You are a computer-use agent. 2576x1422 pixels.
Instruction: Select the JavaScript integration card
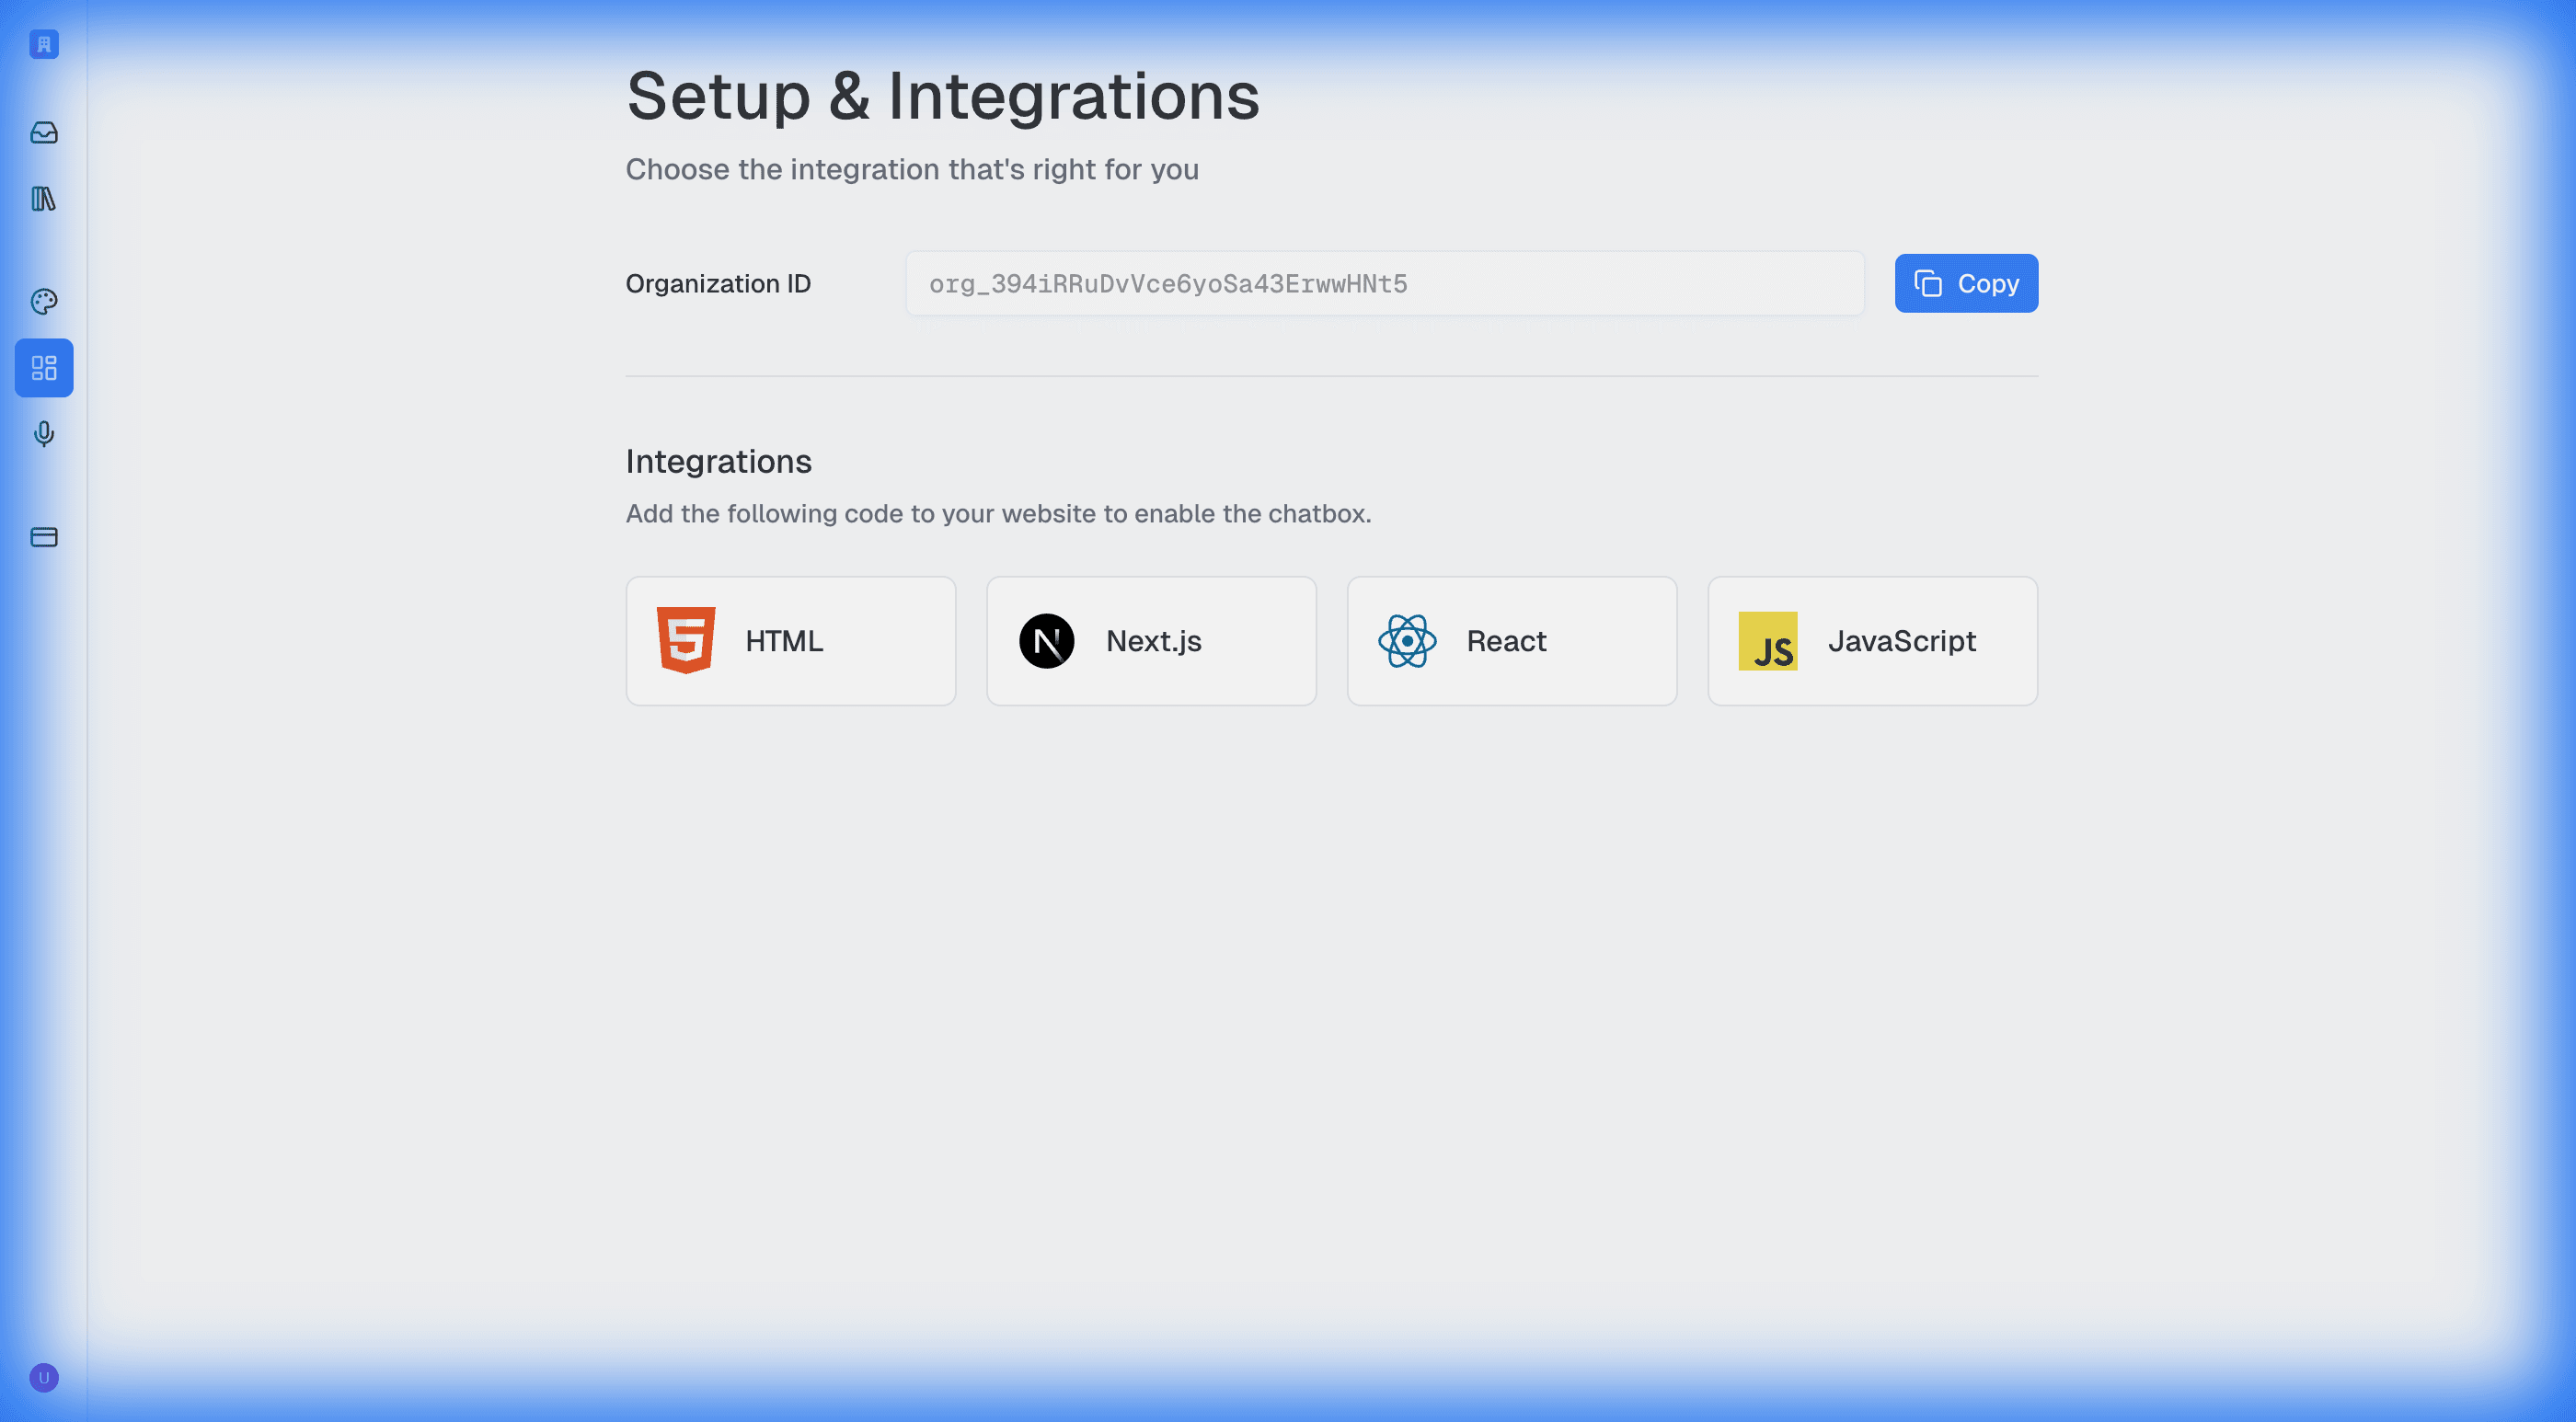point(1872,641)
